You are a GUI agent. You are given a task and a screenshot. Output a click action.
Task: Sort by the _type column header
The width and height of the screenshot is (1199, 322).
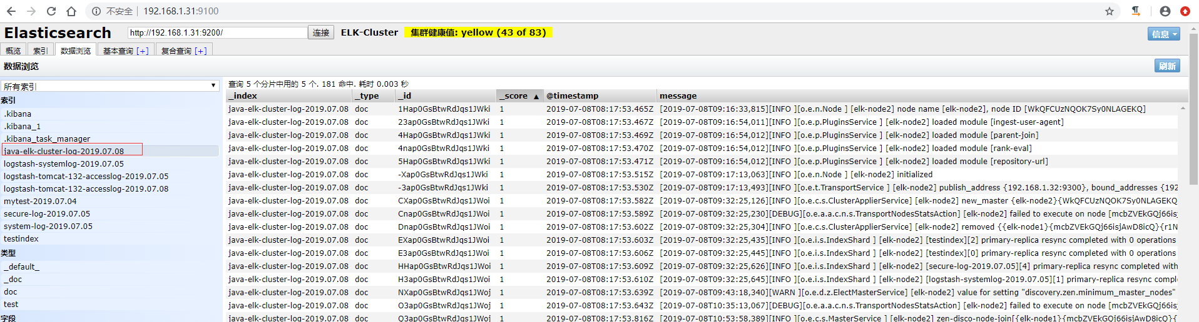click(374, 95)
